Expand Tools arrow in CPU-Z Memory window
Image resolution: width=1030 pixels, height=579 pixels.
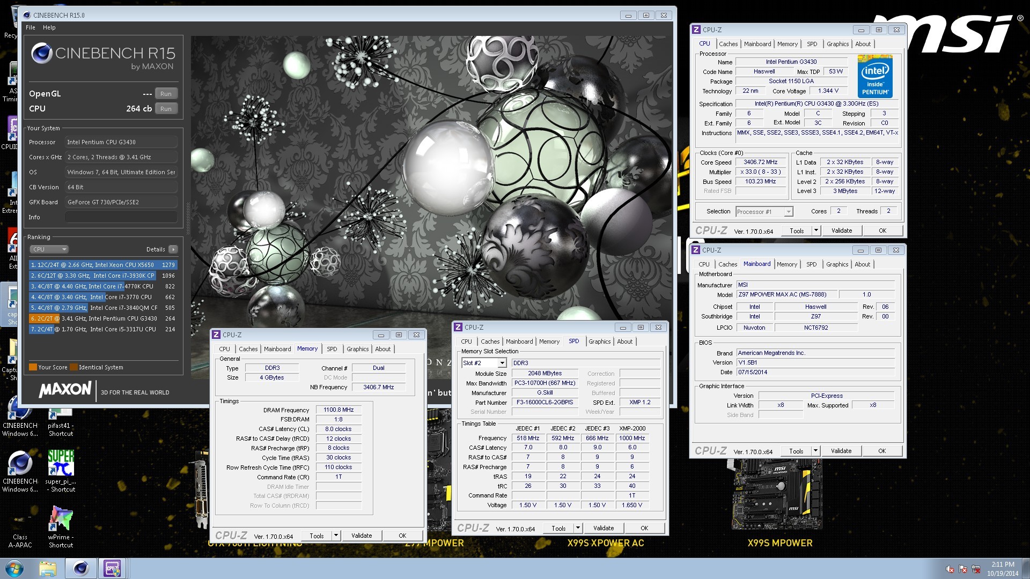[x=336, y=536]
